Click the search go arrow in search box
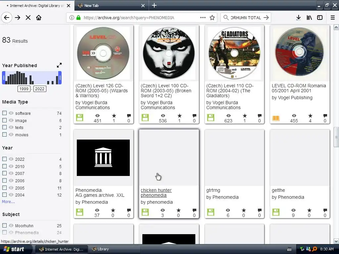This screenshot has width=339, height=254. tap(266, 18)
